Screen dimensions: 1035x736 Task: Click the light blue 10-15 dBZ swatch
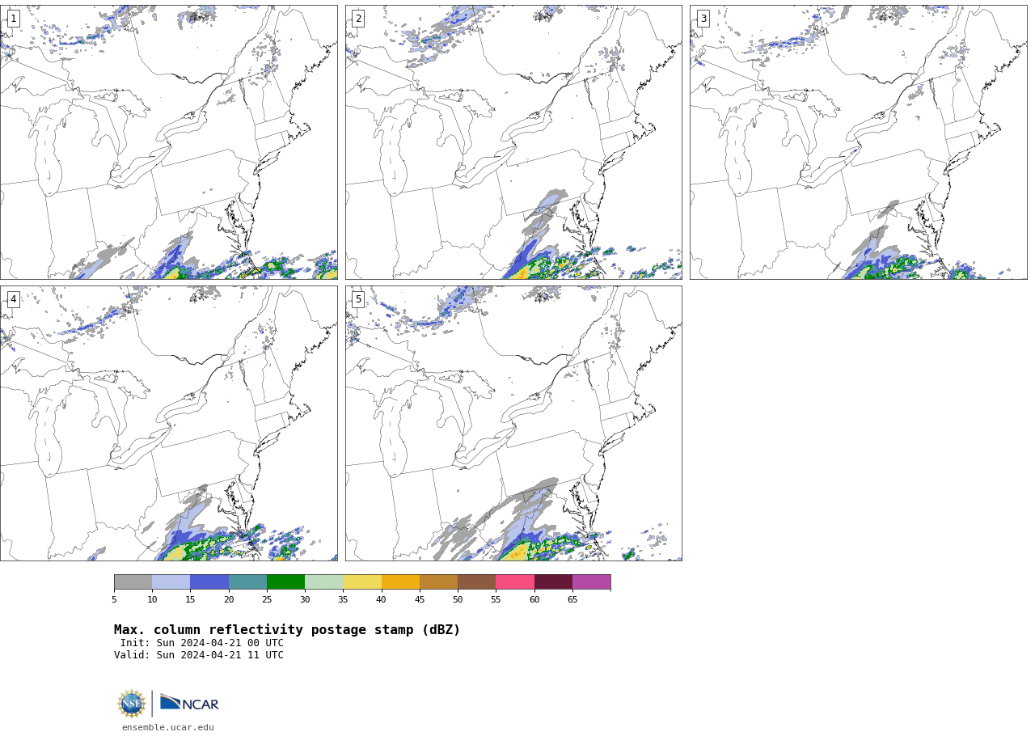171,582
